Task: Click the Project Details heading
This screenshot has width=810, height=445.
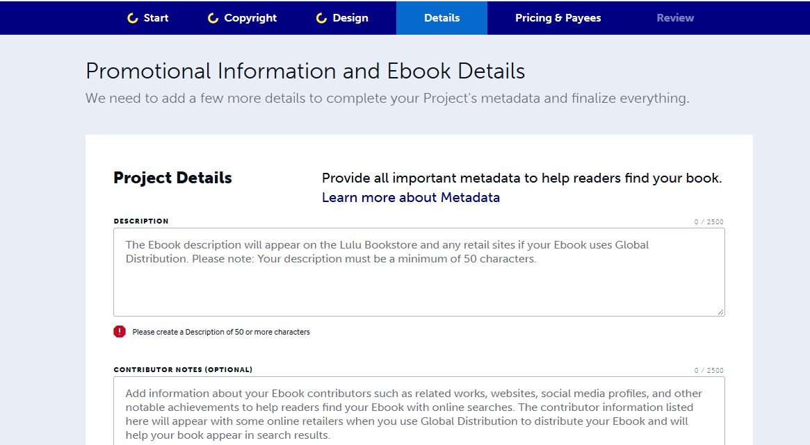Action: pos(172,178)
